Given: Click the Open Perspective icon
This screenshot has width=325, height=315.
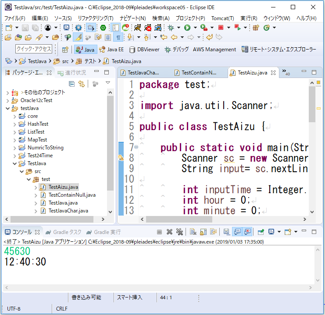Looking at the screenshot, I should click(x=65, y=50).
